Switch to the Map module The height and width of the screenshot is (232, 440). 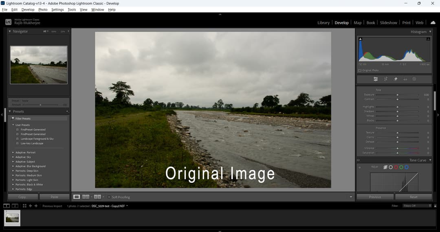pos(358,23)
